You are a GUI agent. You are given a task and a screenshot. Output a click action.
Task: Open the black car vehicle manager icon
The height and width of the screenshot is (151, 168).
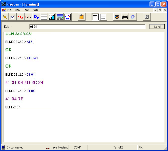point(125,17)
